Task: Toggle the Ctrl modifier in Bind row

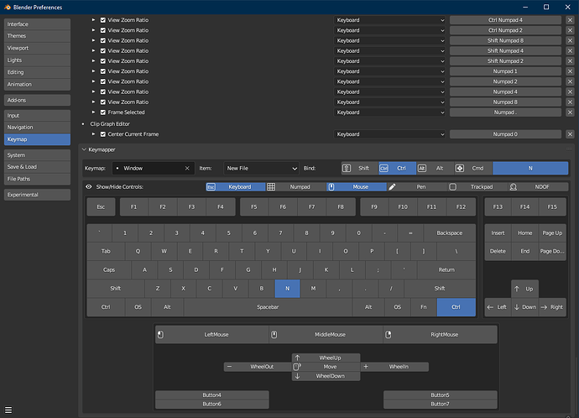Action: click(397, 169)
